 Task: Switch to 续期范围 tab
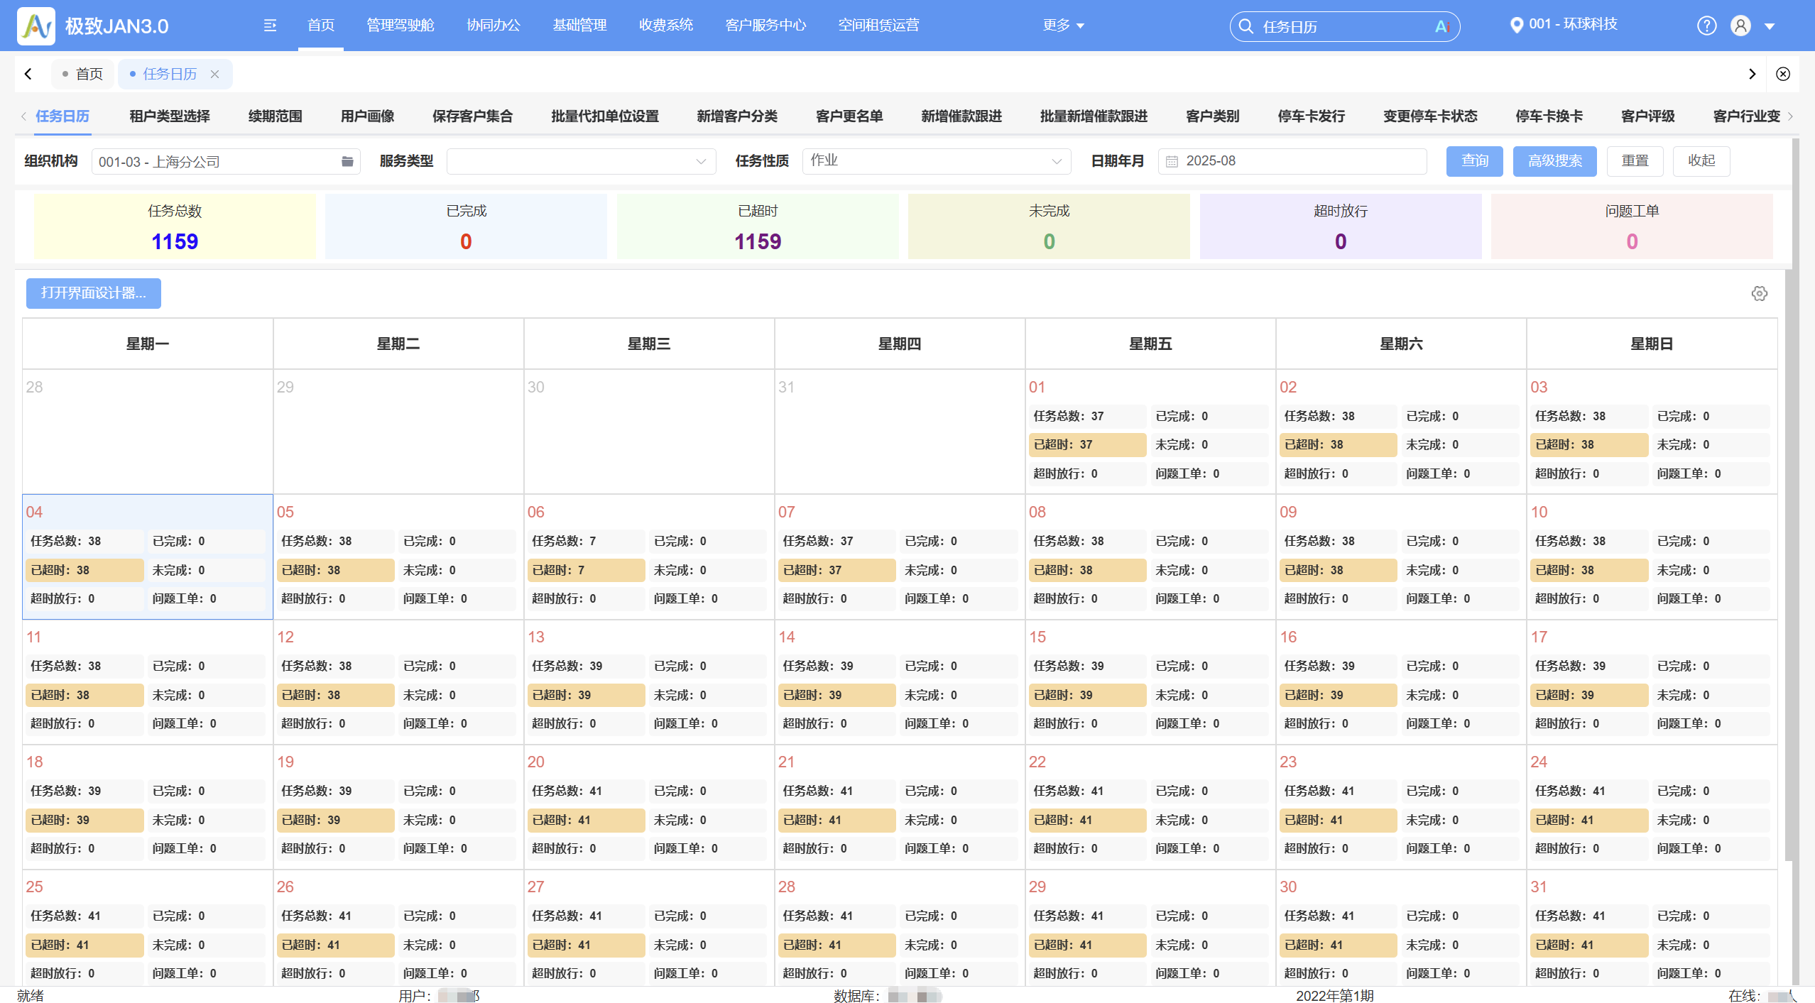276,116
